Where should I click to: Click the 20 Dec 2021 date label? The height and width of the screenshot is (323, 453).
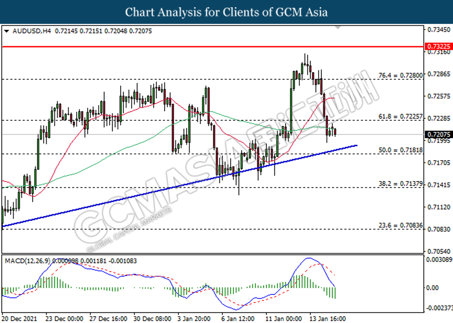point(19,319)
